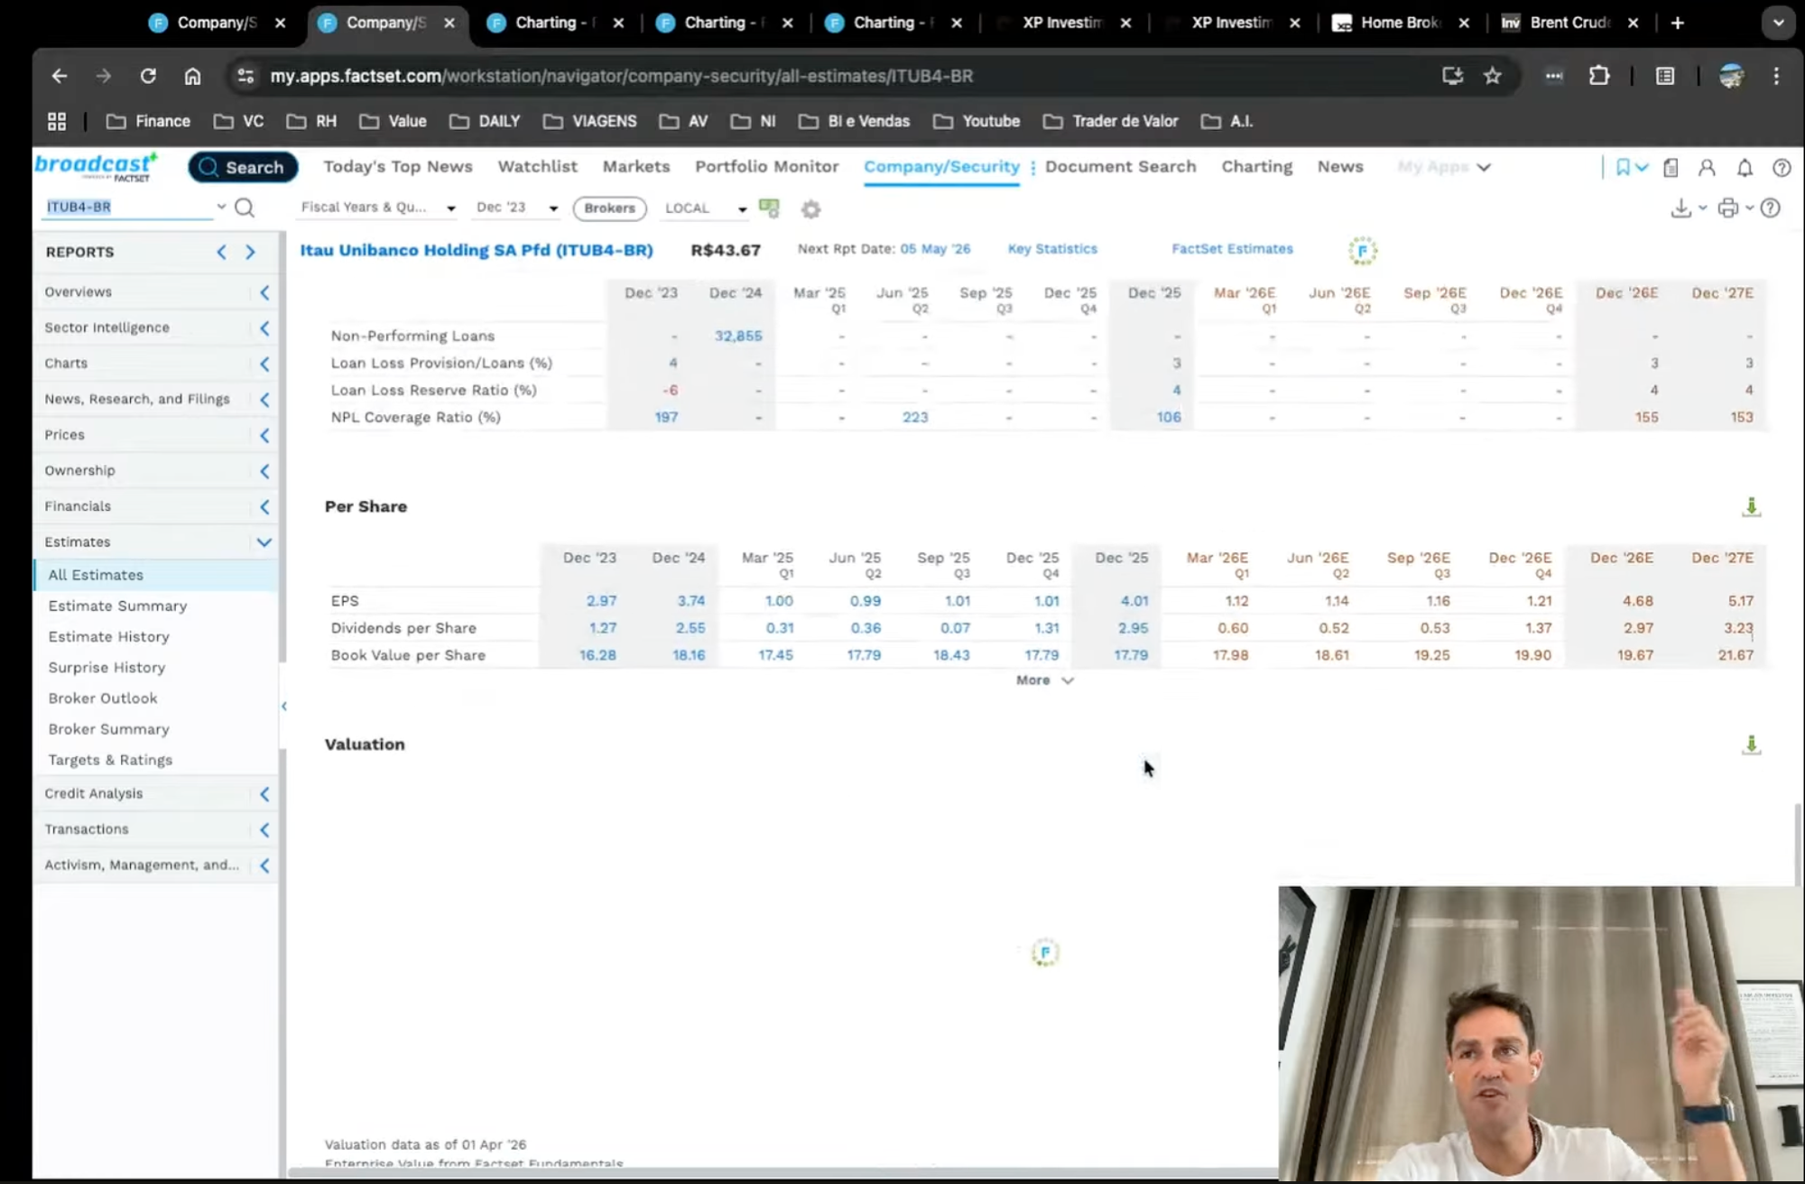Click the bookmark icon in the FactSet header
The image size is (1805, 1184).
(x=1623, y=168)
